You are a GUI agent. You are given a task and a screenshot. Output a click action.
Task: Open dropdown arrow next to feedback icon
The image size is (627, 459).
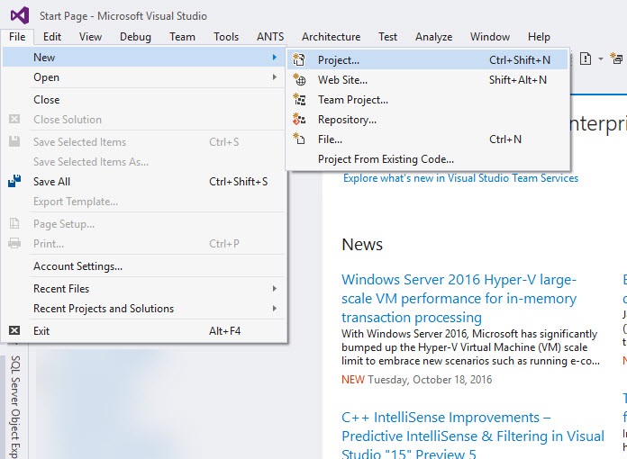tap(601, 59)
